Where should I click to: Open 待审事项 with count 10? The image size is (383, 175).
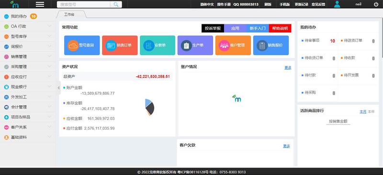(318, 41)
